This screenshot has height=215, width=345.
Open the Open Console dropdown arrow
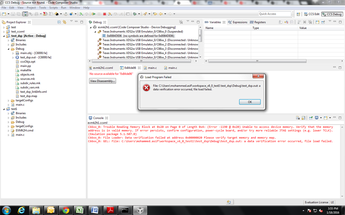coord(330,118)
